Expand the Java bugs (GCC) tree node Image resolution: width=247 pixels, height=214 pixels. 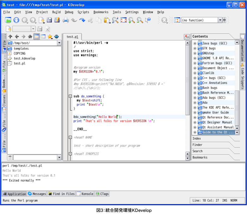(195, 43)
